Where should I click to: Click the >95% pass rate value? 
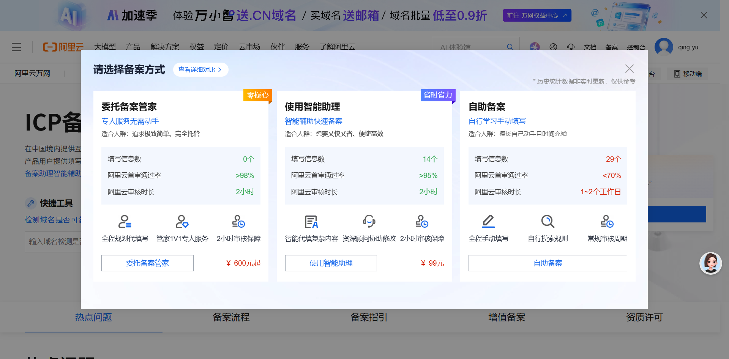click(x=428, y=175)
